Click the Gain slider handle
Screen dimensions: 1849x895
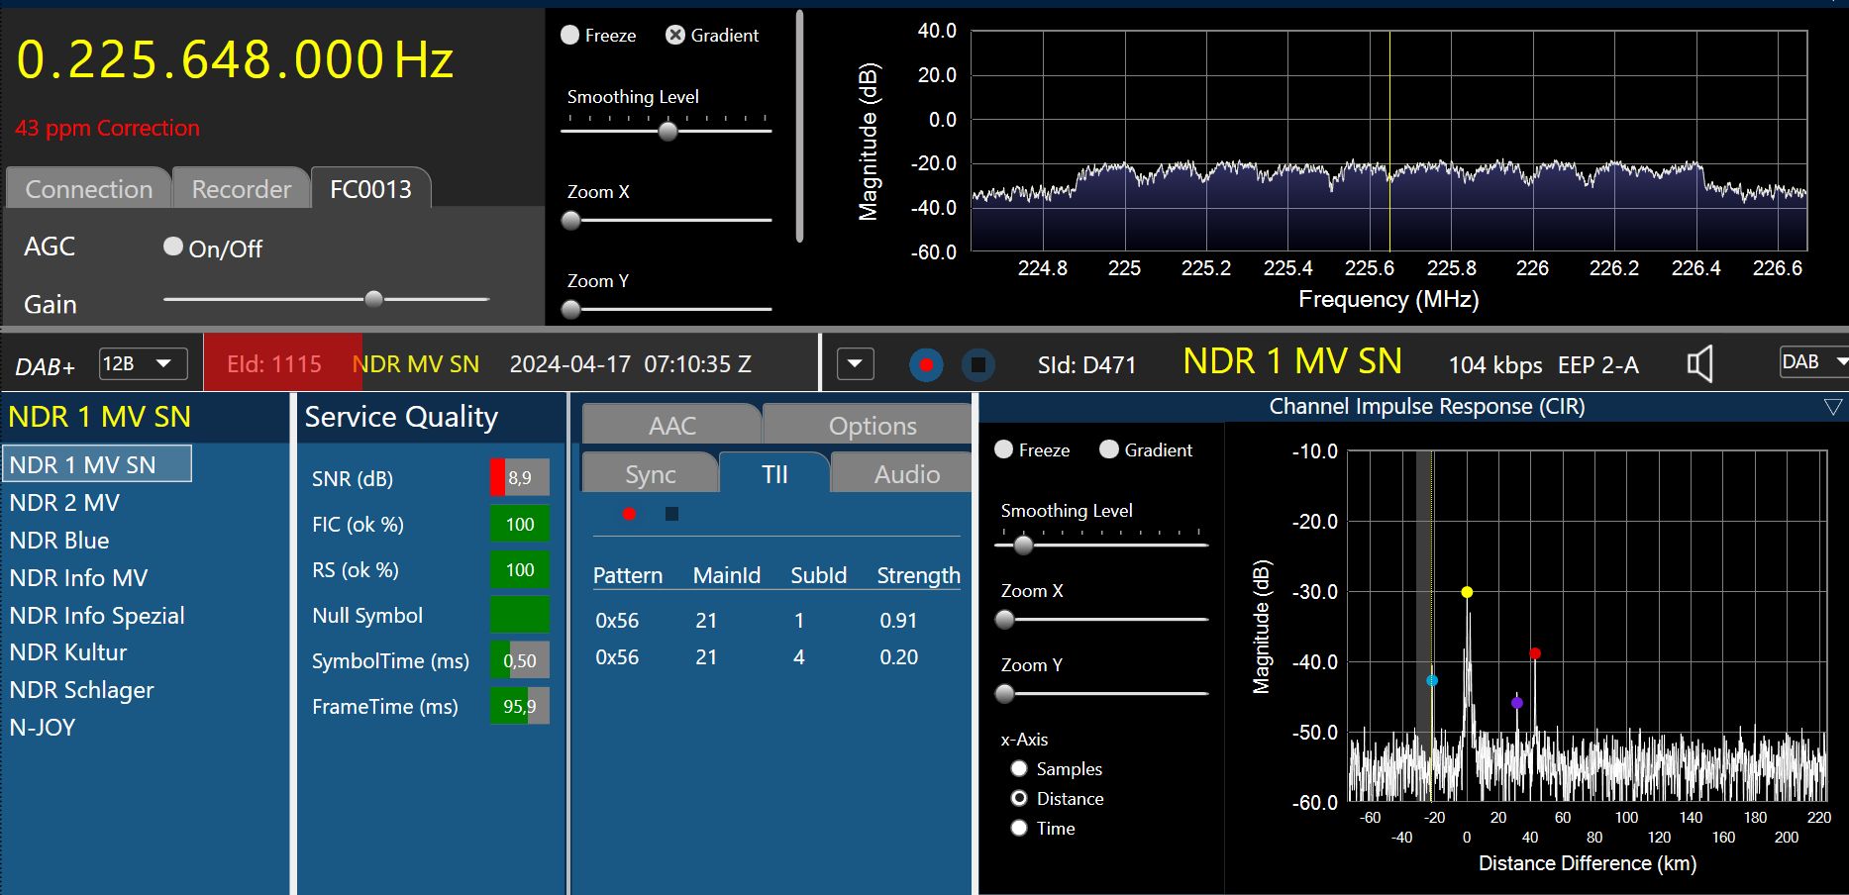(373, 299)
